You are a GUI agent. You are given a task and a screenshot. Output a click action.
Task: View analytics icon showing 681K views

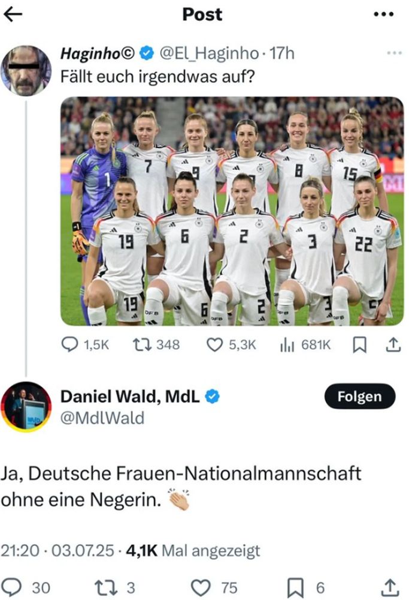click(x=305, y=345)
